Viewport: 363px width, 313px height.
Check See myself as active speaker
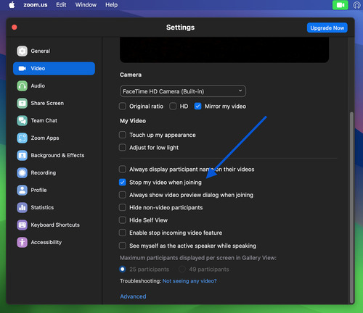coord(123,246)
